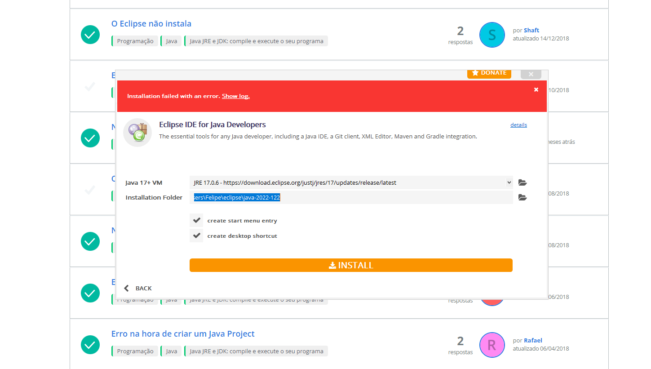Click '2 respostas' count for 'O Eclipse não instala'
The height and width of the screenshot is (369, 651).
coord(461,36)
